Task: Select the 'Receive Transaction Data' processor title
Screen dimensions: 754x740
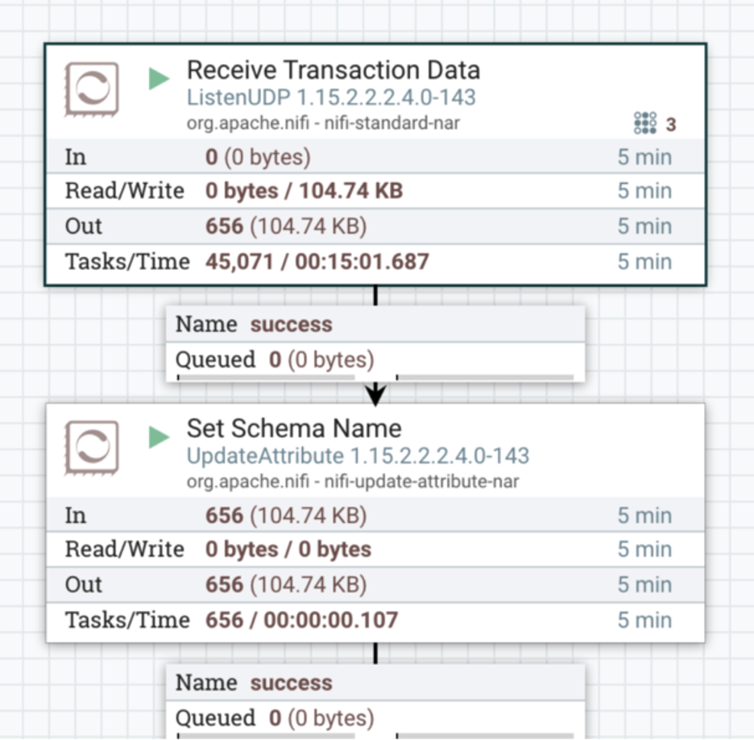Action: (x=333, y=70)
